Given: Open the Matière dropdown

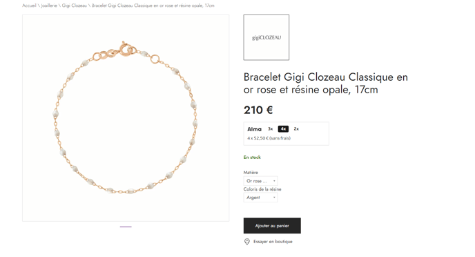Looking at the screenshot, I should pos(260,181).
